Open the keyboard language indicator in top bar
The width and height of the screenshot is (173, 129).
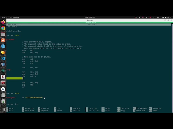(158, 17)
